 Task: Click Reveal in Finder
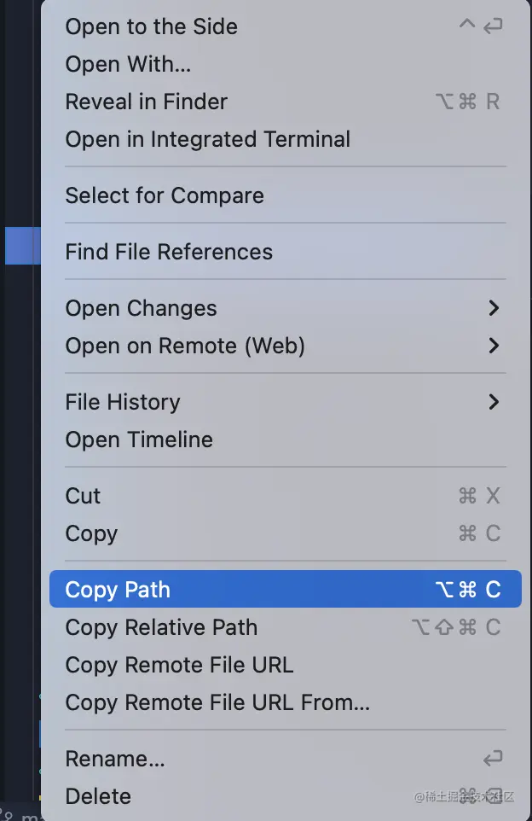(x=147, y=102)
